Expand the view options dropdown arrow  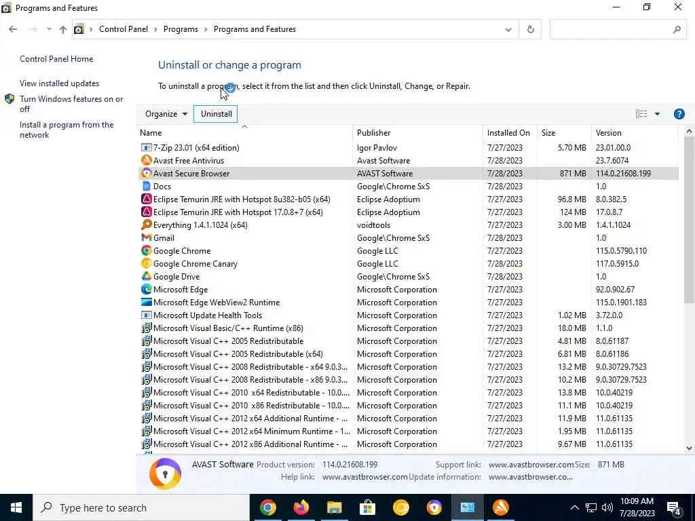(657, 114)
